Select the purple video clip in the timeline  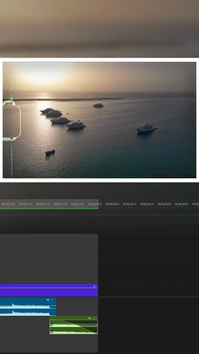click(49, 290)
